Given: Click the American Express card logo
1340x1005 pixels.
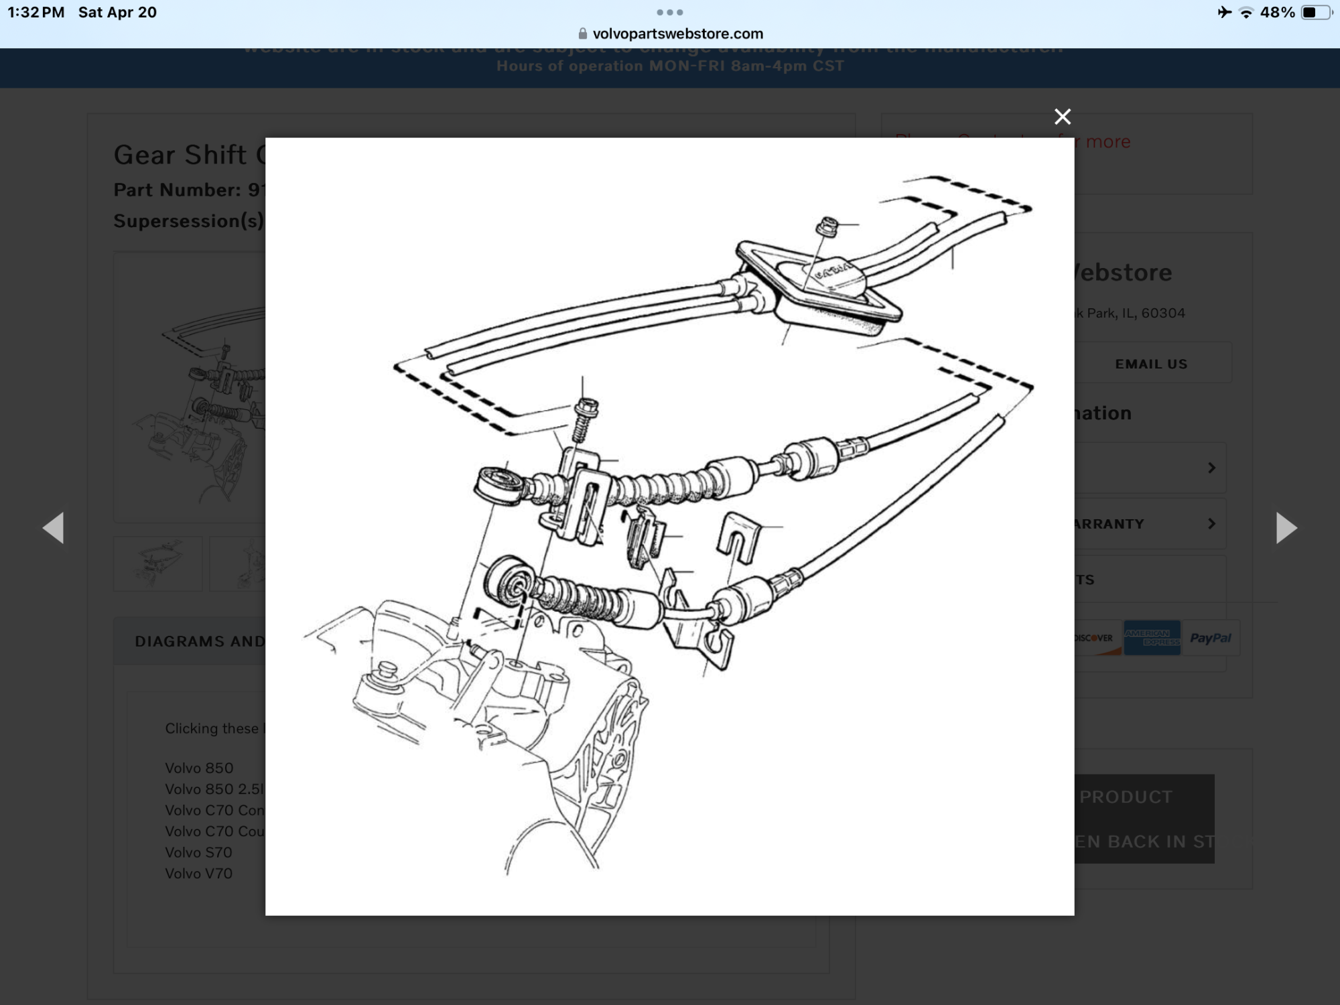Looking at the screenshot, I should point(1151,638).
